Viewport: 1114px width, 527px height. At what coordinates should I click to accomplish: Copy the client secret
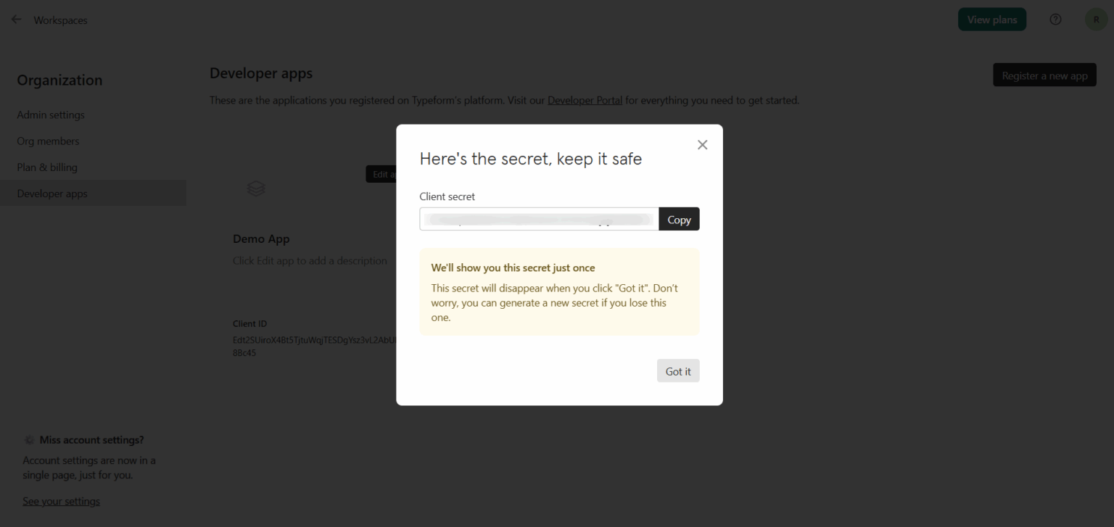679,220
